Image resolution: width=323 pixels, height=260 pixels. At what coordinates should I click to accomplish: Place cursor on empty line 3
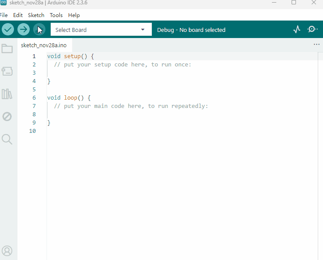tap(182, 73)
